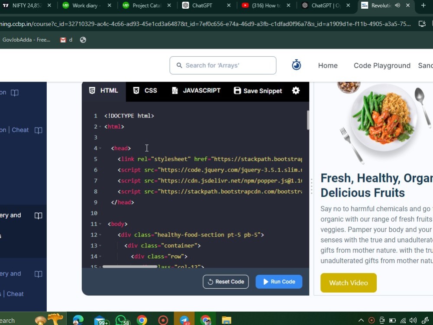433x325 pixels.
Task: Collapse the body tag fold arrow on line 11
Action: [x=100, y=224]
